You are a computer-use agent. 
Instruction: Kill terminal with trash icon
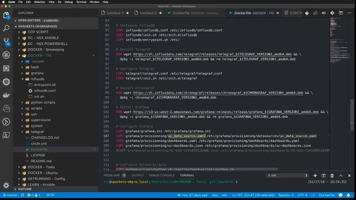[x=332, y=176]
